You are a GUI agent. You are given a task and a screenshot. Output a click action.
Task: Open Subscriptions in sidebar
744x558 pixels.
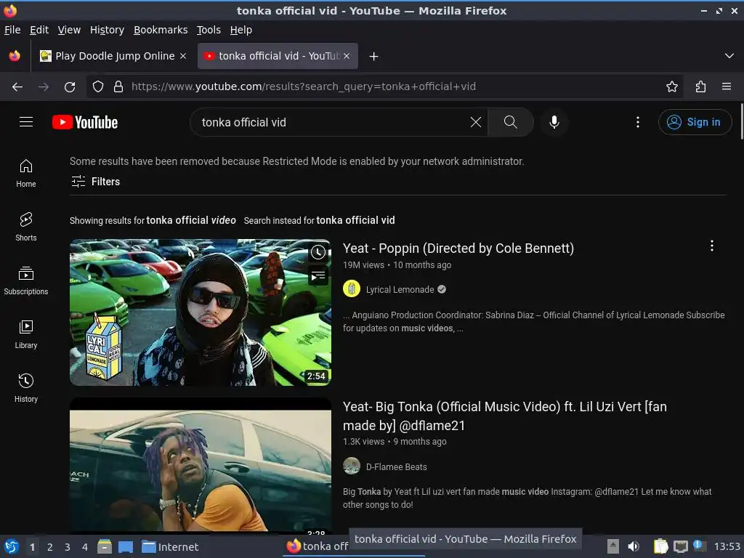coord(26,281)
